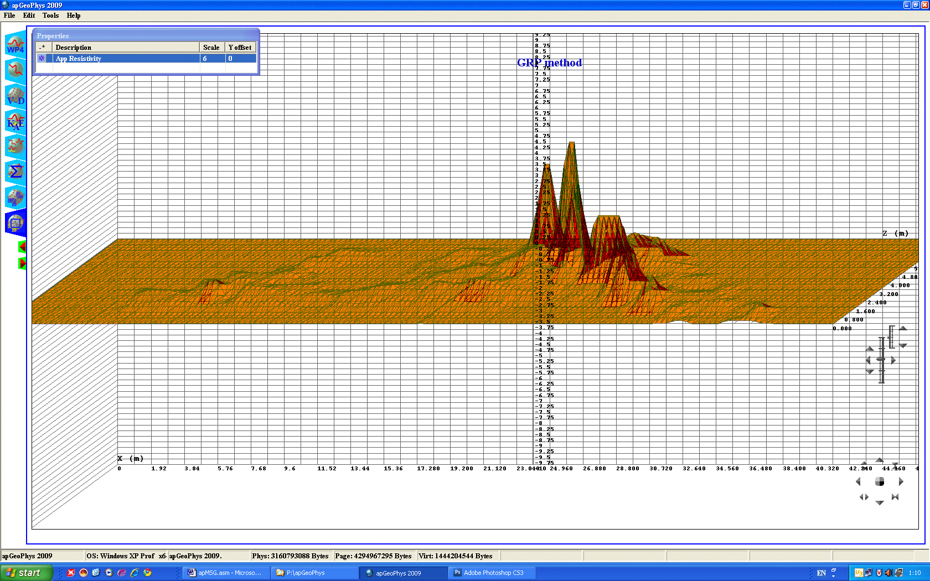The image size is (930, 581).
Task: Click the Sigma summation tool icon
Action: (x=15, y=172)
